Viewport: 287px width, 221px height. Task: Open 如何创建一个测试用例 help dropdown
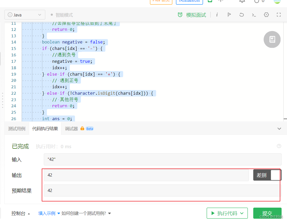(86, 213)
